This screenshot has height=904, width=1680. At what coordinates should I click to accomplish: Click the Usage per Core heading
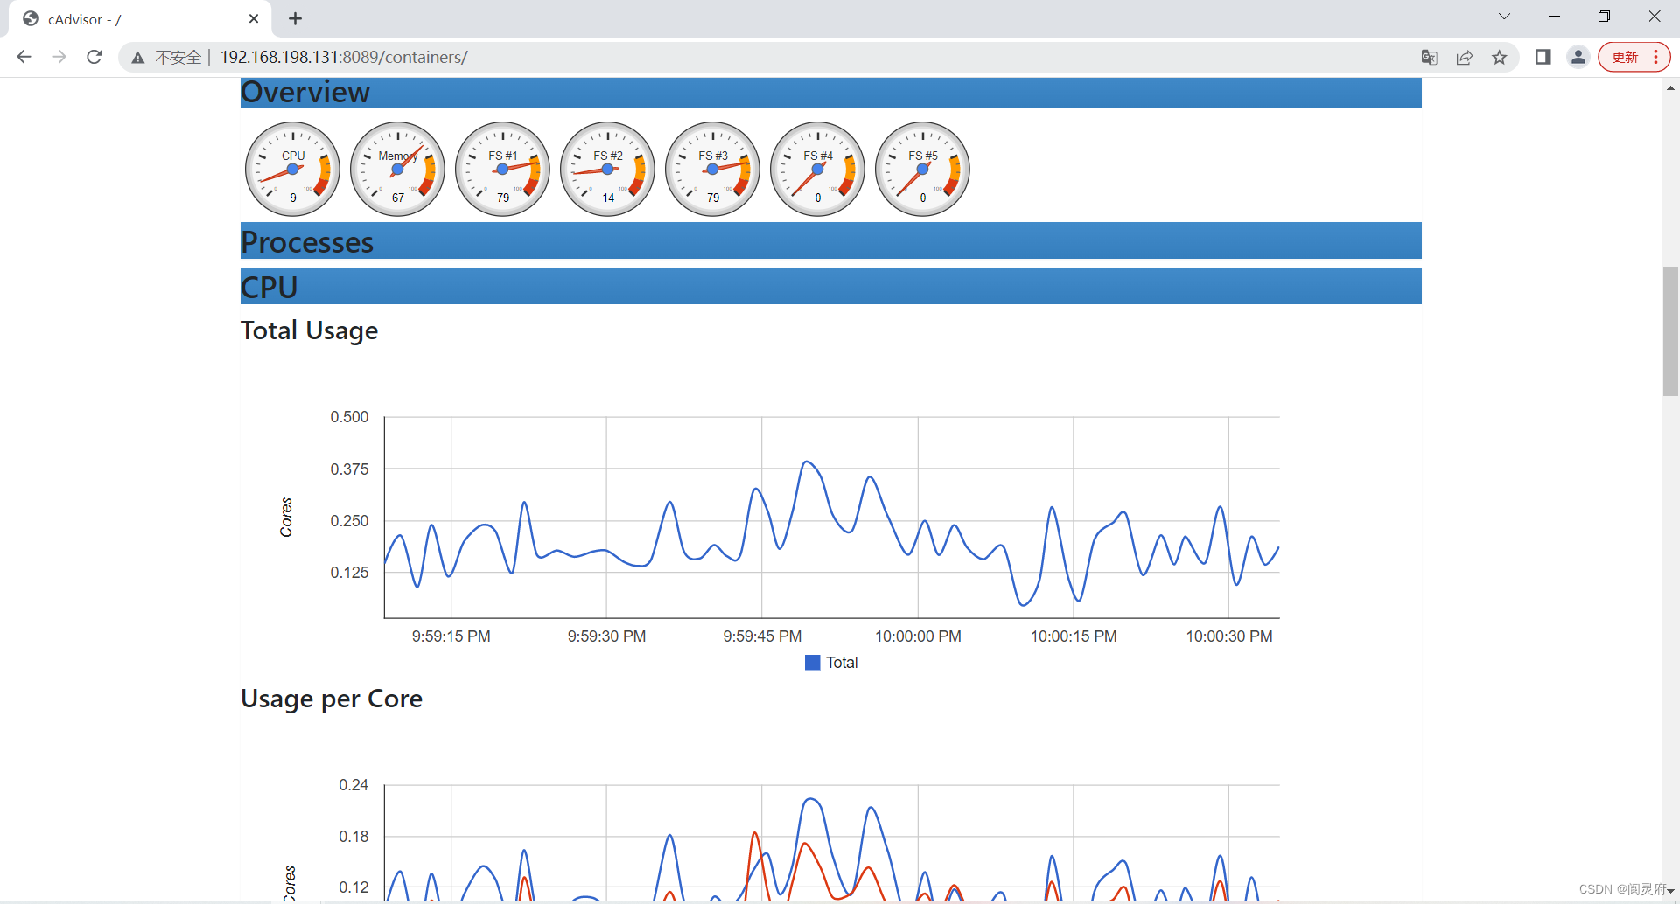pos(332,699)
